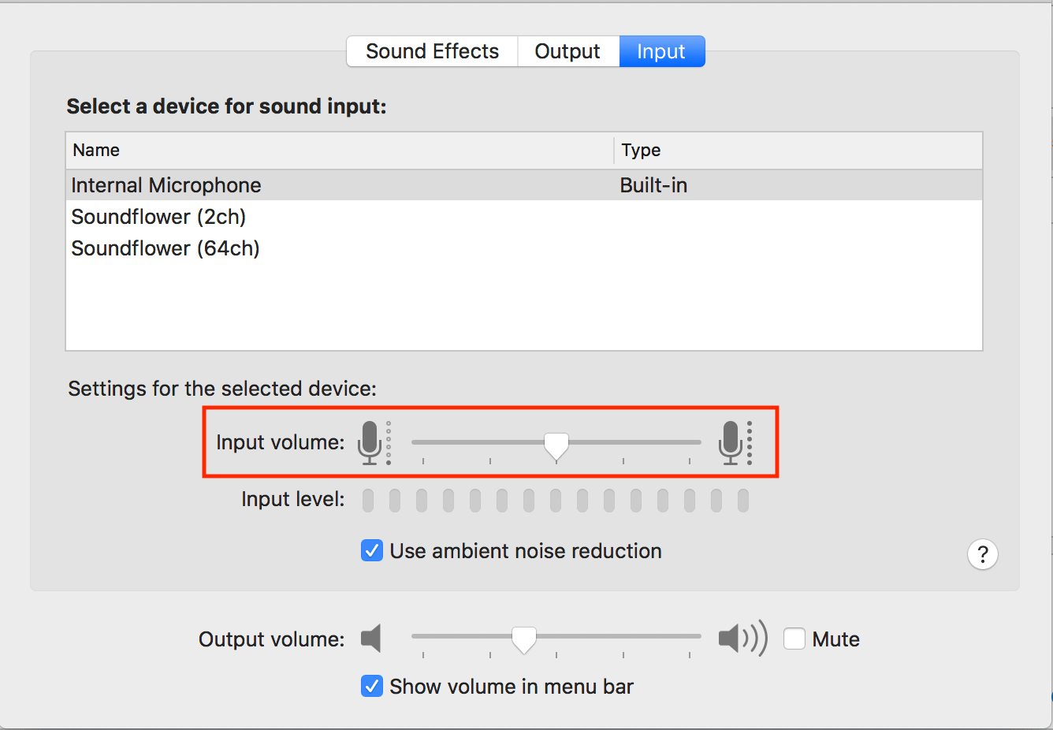Screen dimensions: 1053x730
Task: Click the loud speaker icon beside Output volume
Action: click(x=741, y=639)
